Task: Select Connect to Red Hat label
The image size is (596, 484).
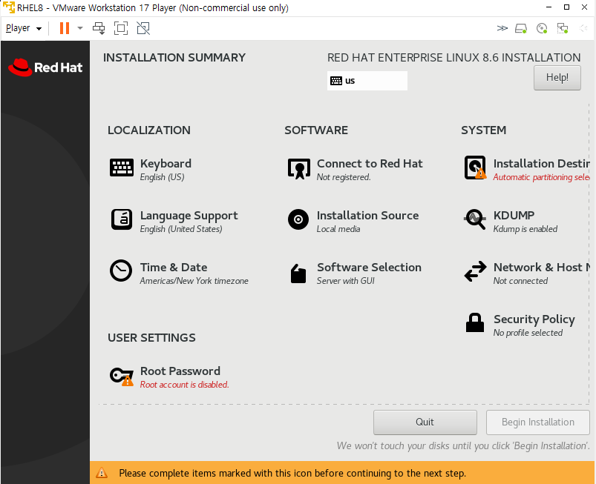Action: 370,164
